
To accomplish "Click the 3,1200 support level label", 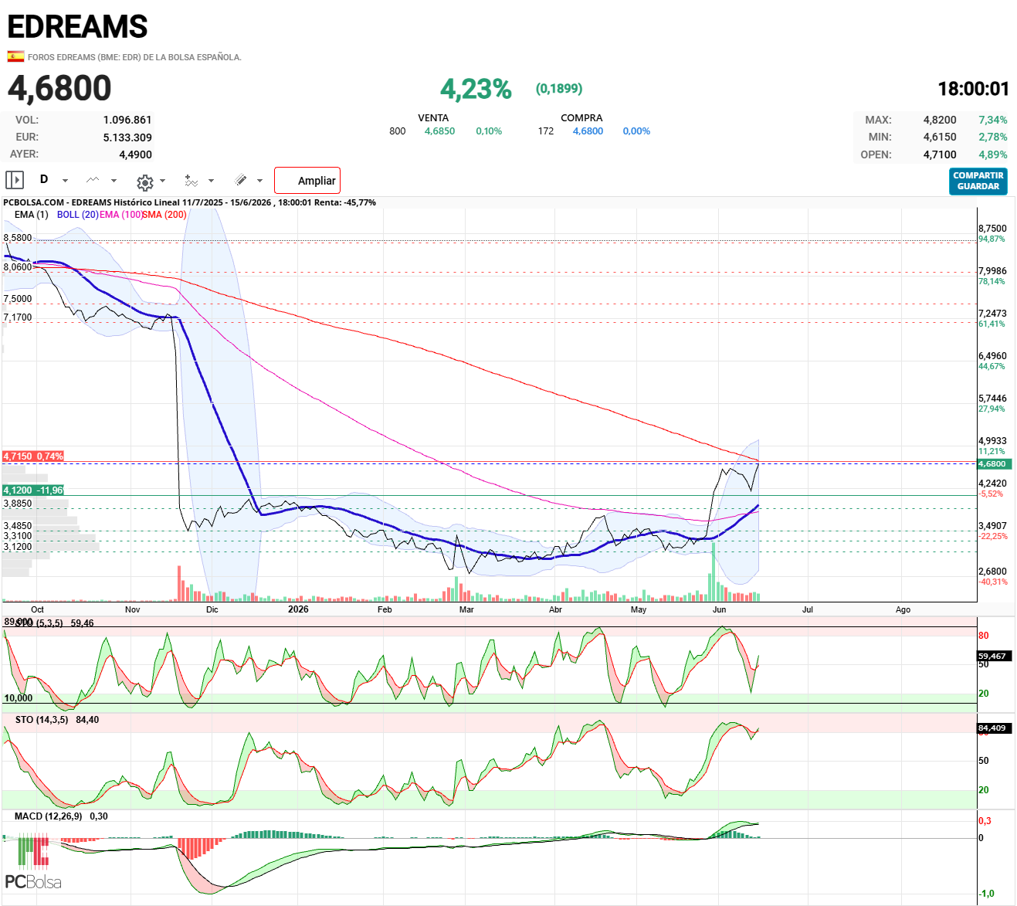I will (x=18, y=547).
